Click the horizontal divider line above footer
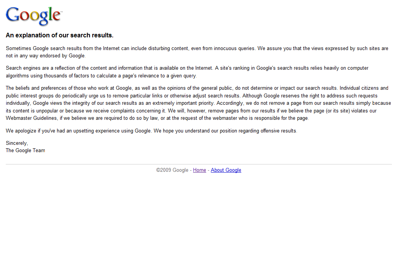417x270 pixels. 199,164
